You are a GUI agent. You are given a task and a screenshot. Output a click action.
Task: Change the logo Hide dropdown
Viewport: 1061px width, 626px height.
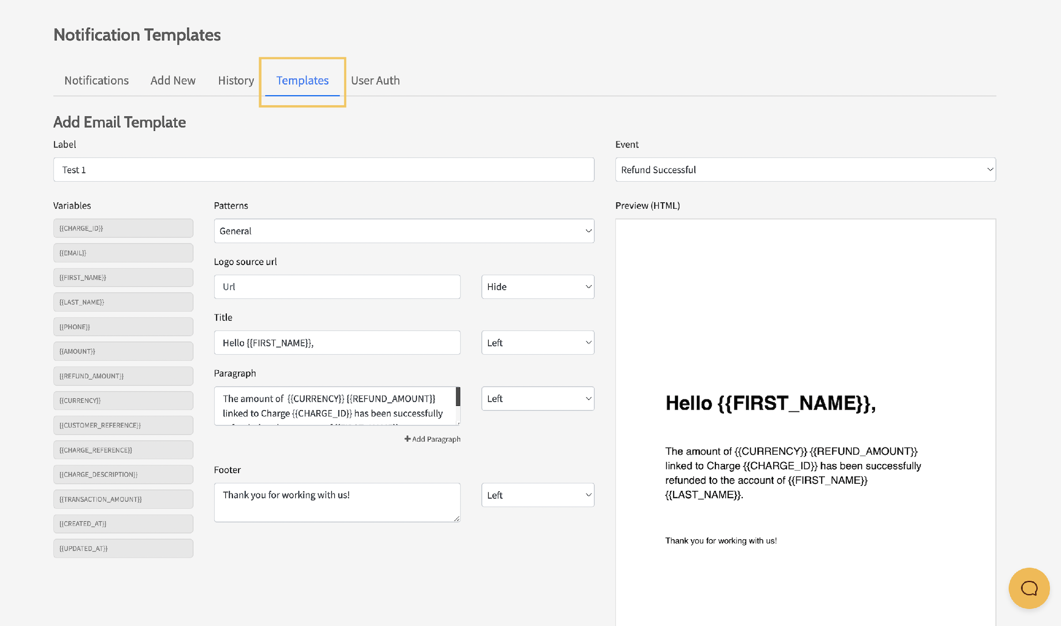[538, 286]
